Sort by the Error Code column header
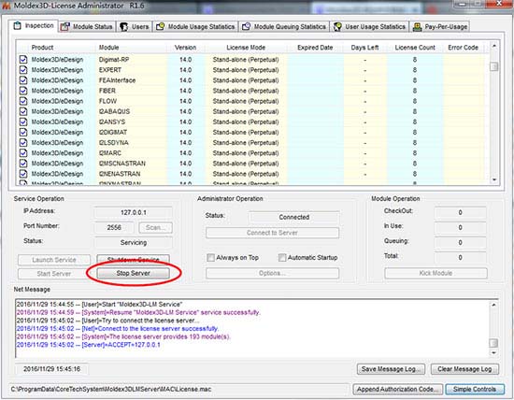 coord(464,48)
